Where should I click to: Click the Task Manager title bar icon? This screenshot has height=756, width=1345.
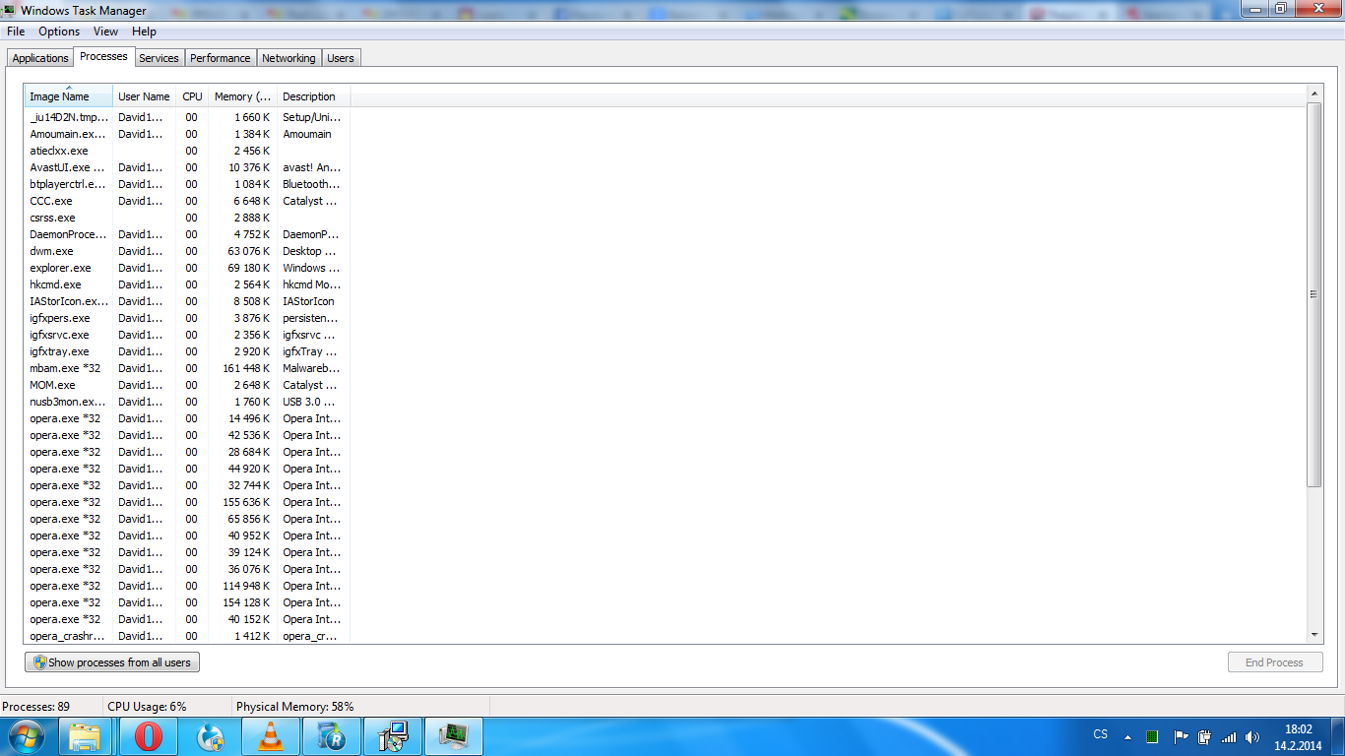(11, 10)
